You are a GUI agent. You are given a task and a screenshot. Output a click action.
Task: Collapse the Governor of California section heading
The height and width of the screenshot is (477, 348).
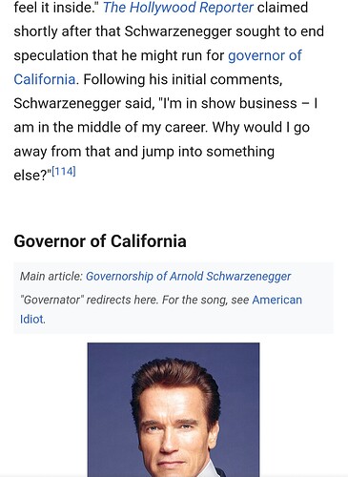(100, 241)
